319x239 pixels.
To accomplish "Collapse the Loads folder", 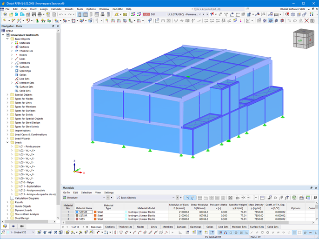I will coord(7,142).
